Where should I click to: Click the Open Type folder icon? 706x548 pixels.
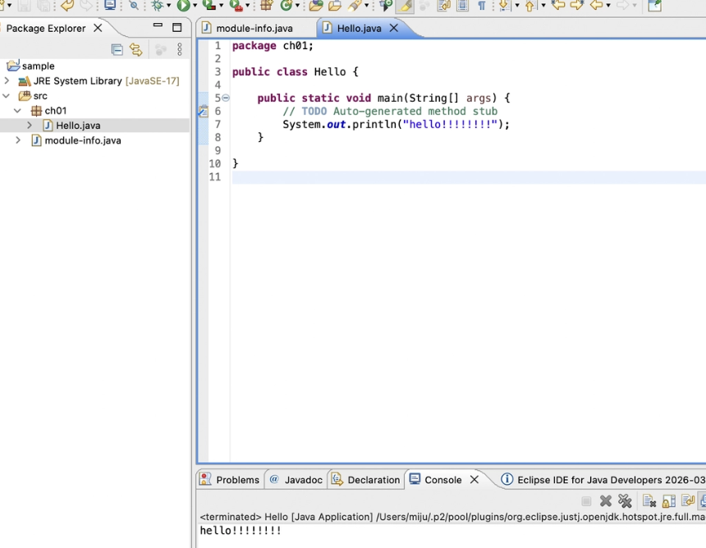(x=316, y=6)
